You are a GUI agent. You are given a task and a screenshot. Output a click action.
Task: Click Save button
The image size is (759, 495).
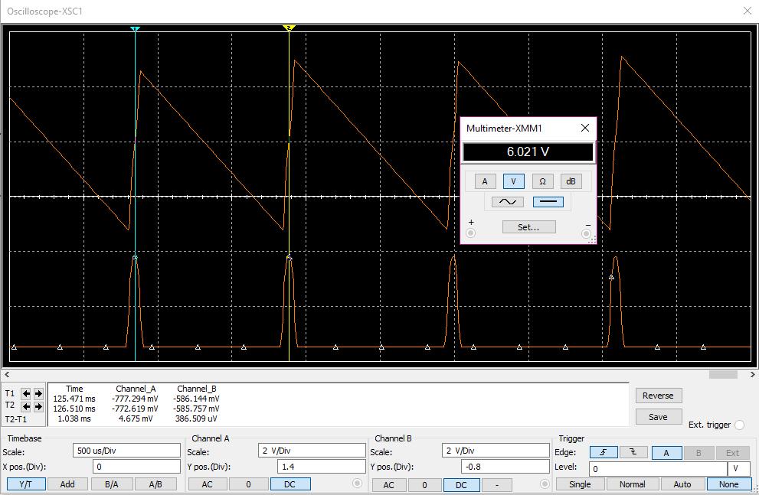click(659, 417)
